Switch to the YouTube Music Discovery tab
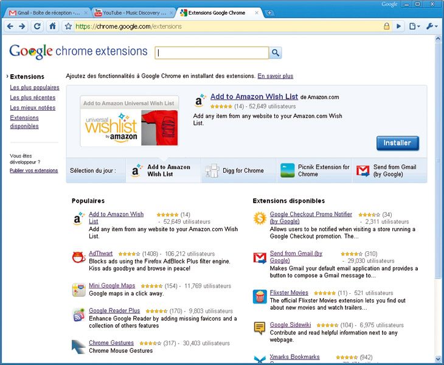The width and height of the screenshot is (444, 365). (133, 13)
